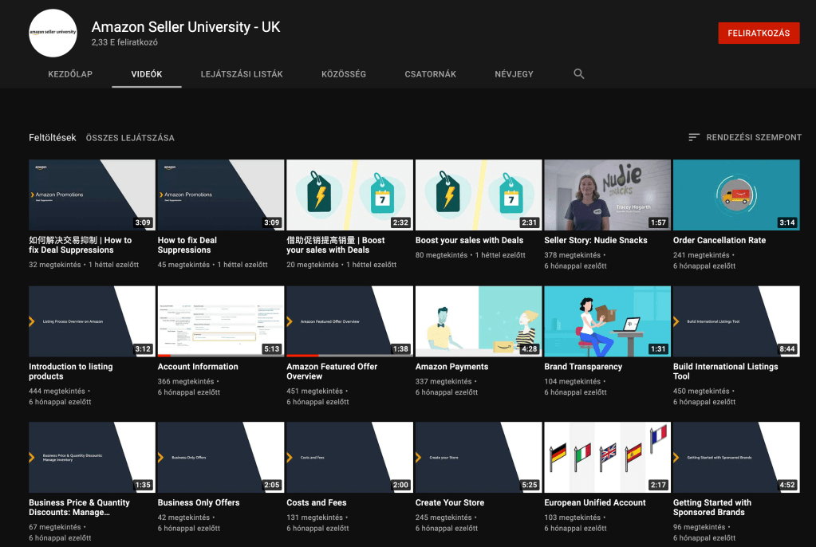The height and width of the screenshot is (547, 816).
Task: Click the Összes lejátszása link
Action: (130, 138)
